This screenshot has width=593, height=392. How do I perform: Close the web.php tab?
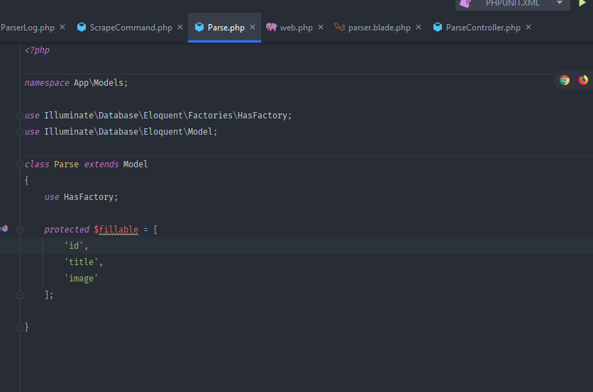pos(321,27)
